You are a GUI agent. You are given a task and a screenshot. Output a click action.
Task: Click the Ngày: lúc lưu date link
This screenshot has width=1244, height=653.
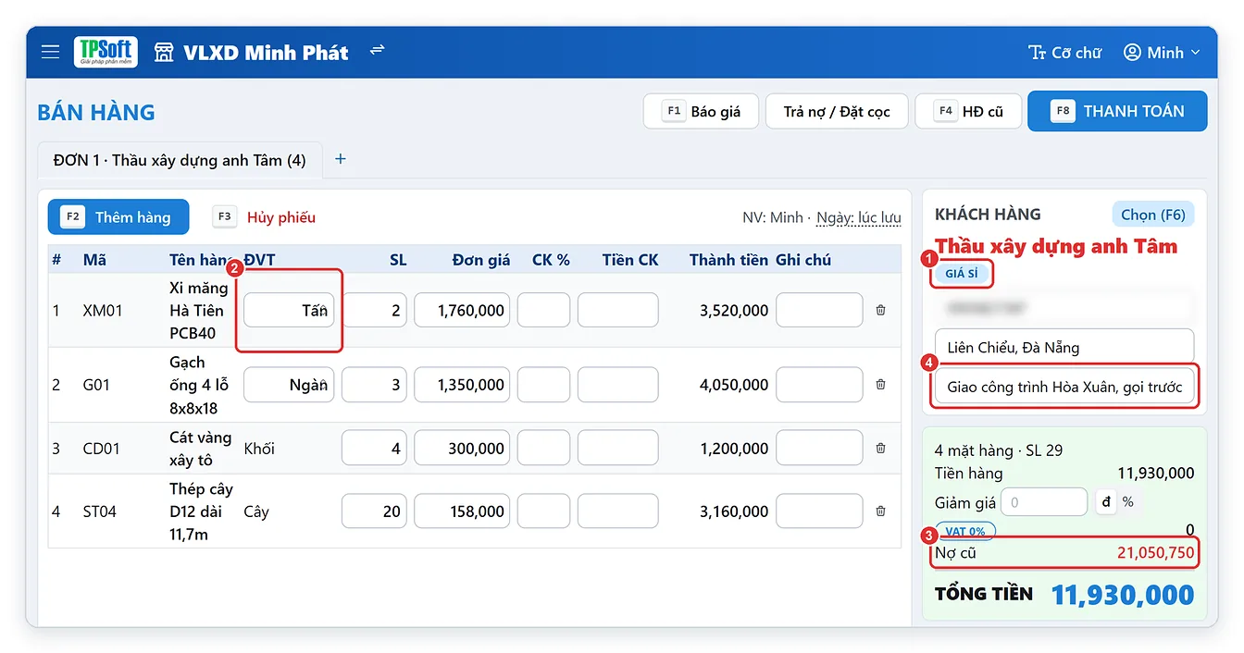click(x=859, y=217)
